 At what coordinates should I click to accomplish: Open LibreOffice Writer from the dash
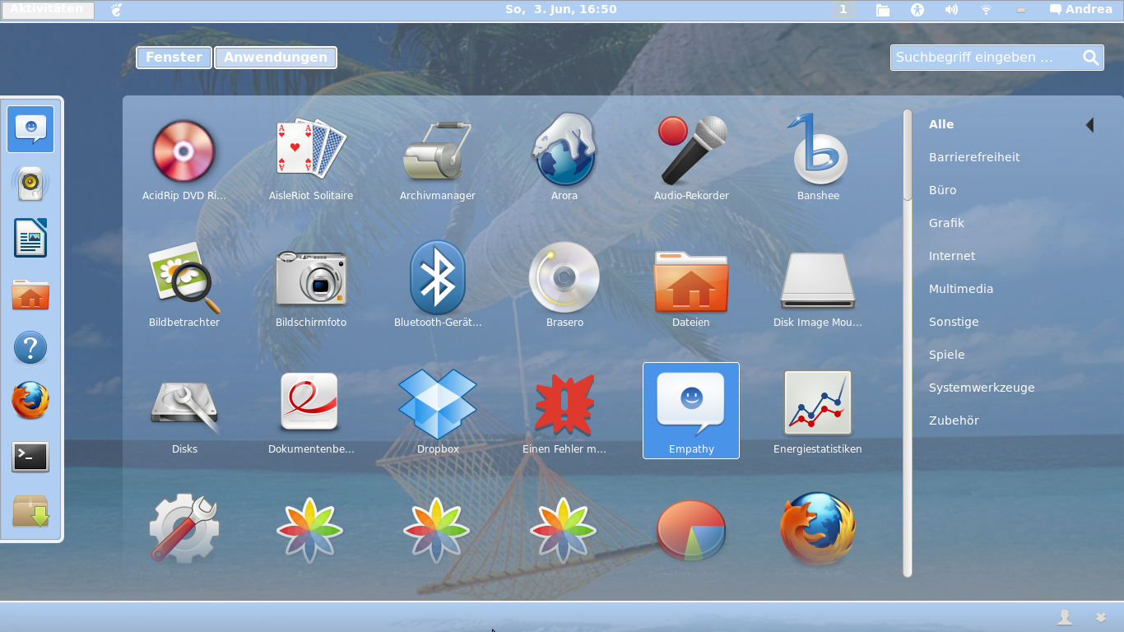coord(30,239)
